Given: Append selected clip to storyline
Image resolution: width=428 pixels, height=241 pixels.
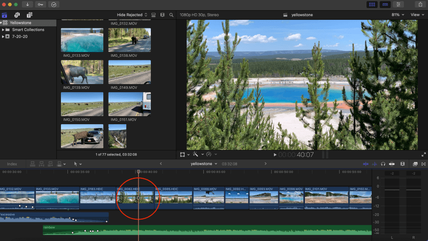Looking at the screenshot, I should 50,164.
